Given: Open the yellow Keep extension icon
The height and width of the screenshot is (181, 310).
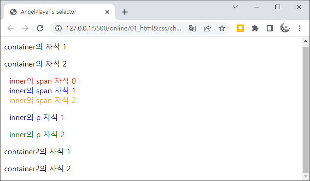Looking at the screenshot, I should 240,28.
